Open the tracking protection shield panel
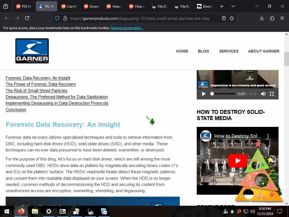 coord(57,18)
